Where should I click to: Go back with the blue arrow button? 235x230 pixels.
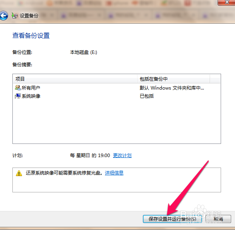[3, 16]
